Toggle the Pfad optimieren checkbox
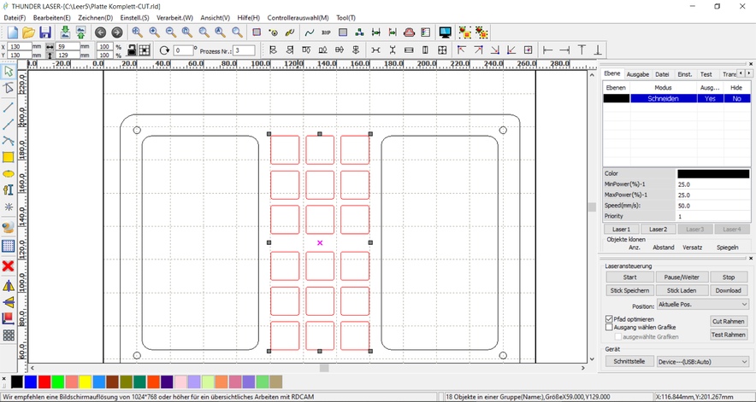 609,319
